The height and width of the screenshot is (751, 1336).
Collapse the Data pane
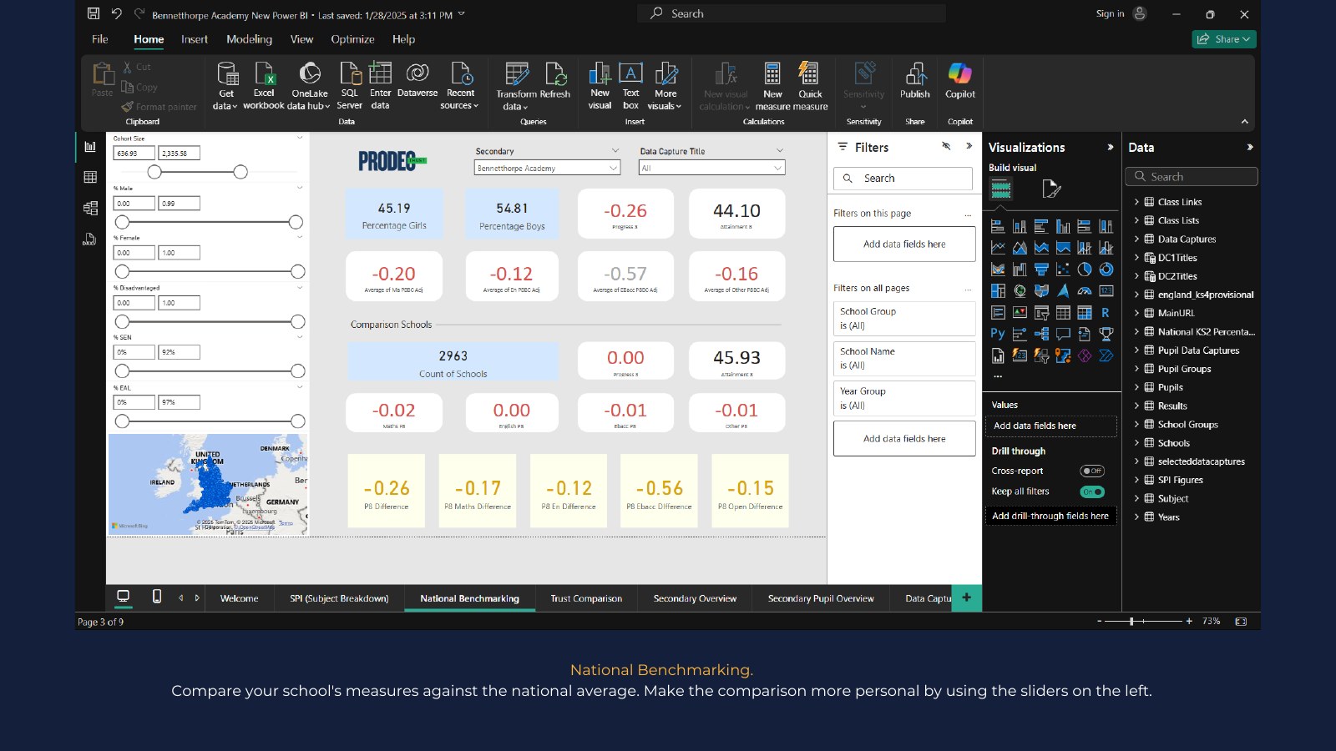[x=1249, y=147]
